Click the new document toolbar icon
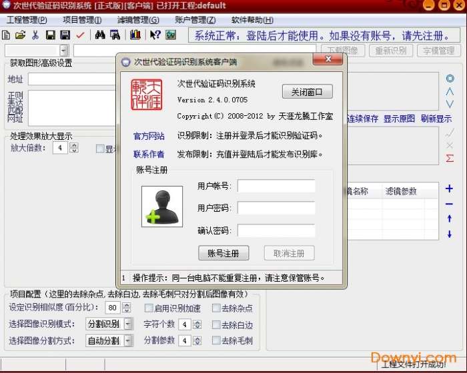 click(x=6, y=35)
